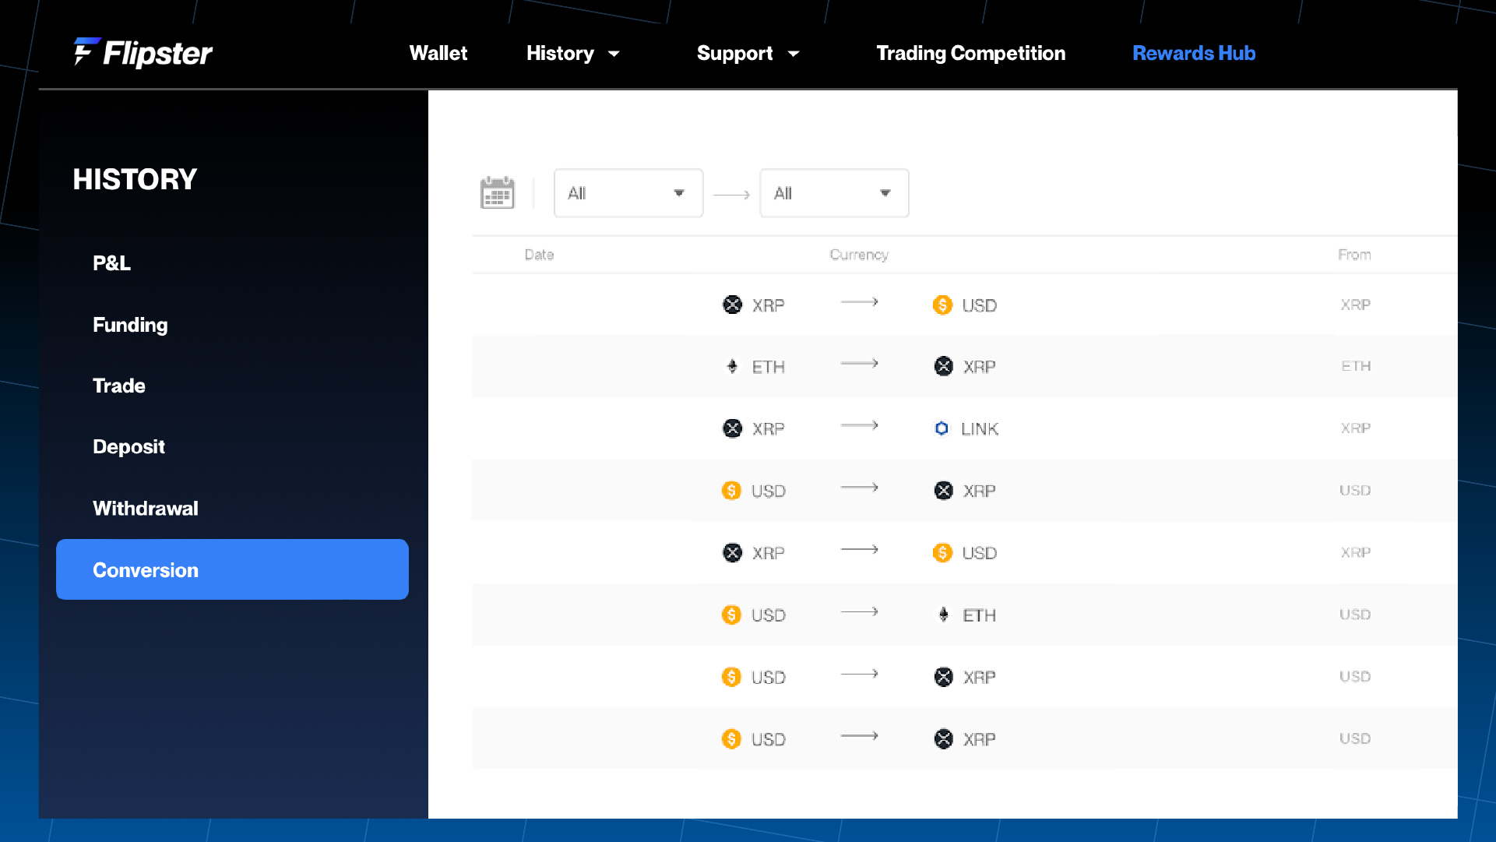Click USD icon in USD to ETH row

731,615
